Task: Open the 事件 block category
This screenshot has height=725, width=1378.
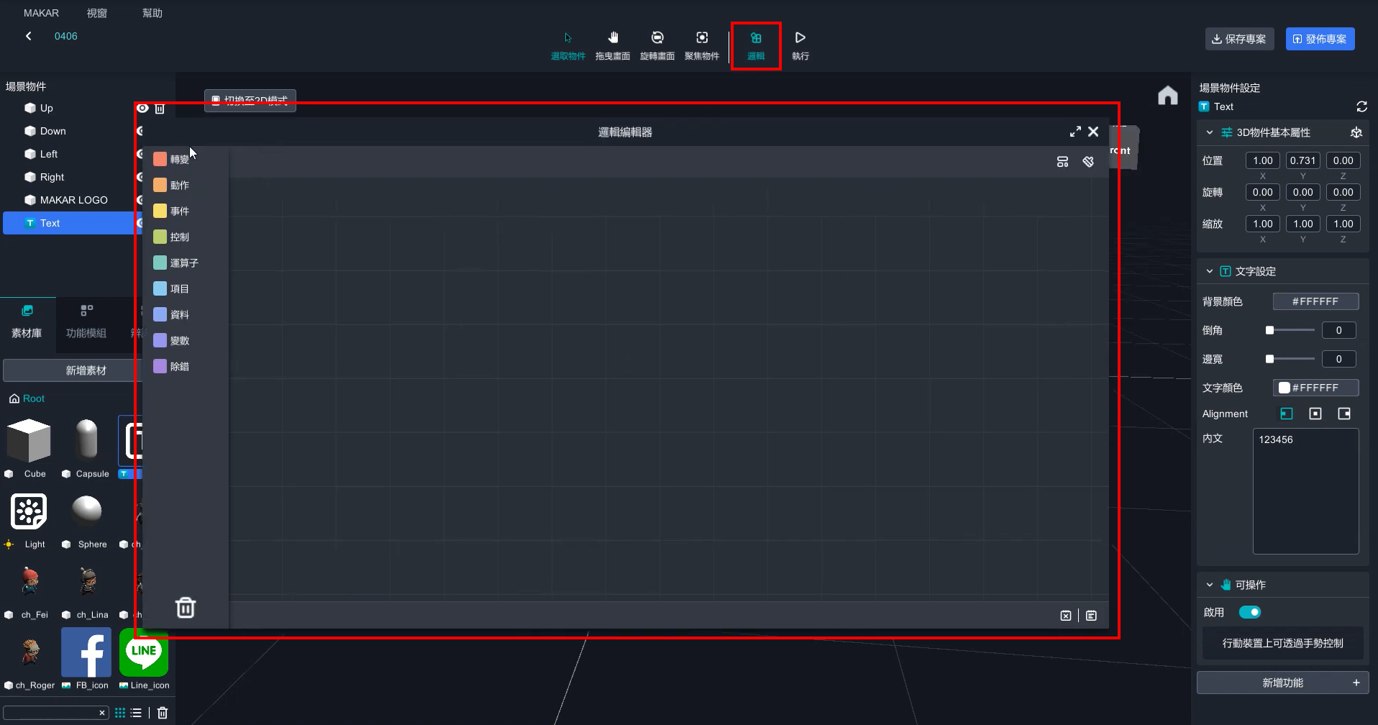Action: (x=171, y=211)
